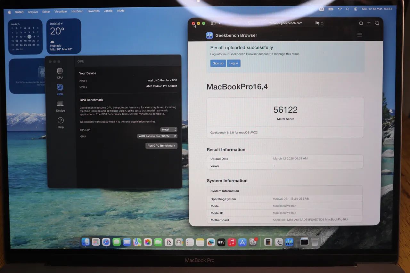Click the keyboard input source icon
410x273 pixels.
click(x=322, y=9)
